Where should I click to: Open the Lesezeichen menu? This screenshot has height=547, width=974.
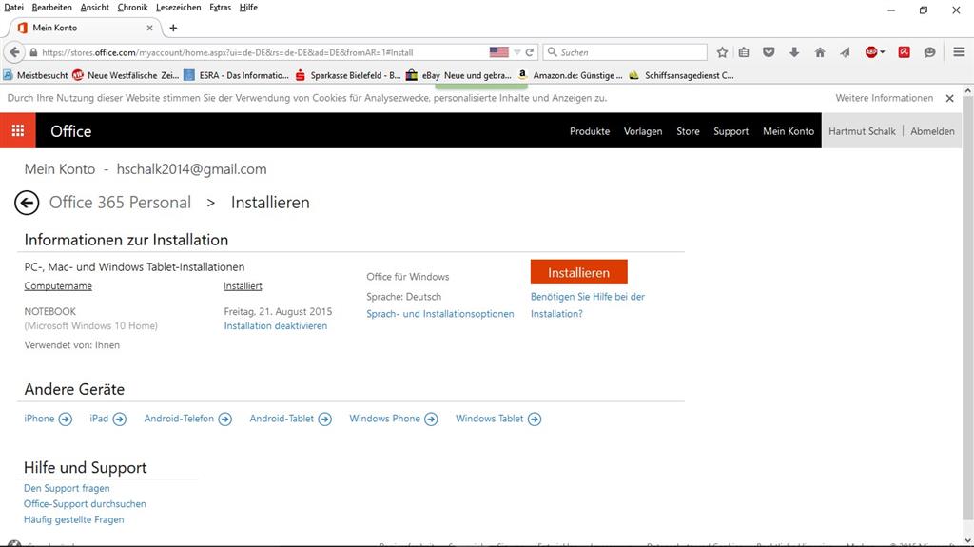coord(178,8)
